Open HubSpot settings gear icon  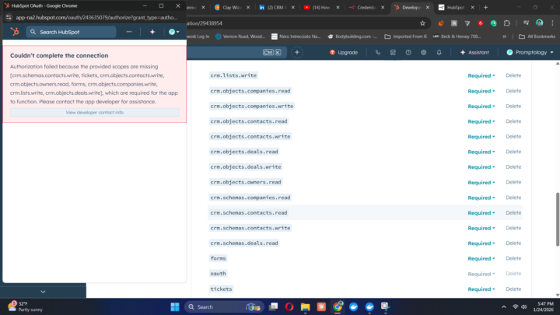point(424,52)
